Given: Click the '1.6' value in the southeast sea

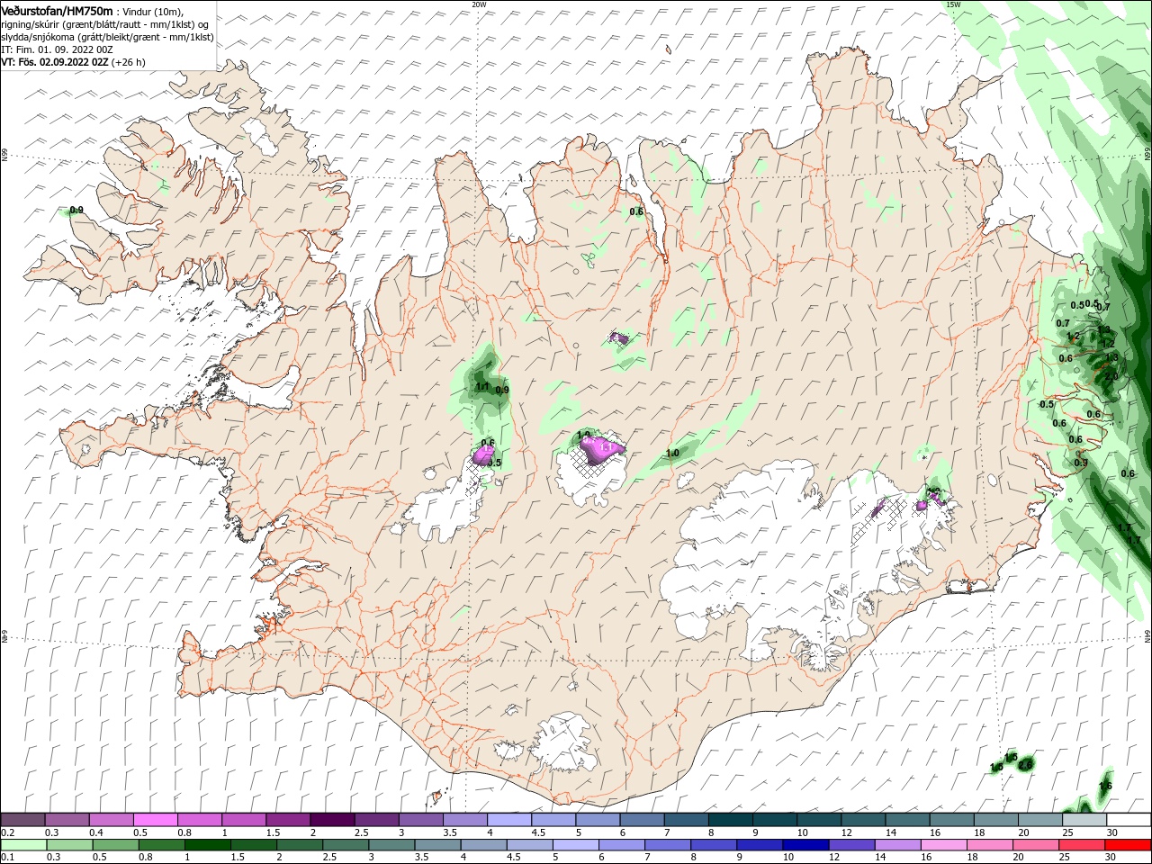Looking at the screenshot, I should pyautogui.click(x=1106, y=786).
